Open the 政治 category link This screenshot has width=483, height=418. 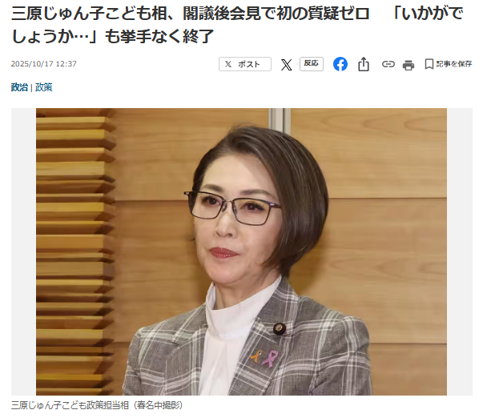[19, 87]
